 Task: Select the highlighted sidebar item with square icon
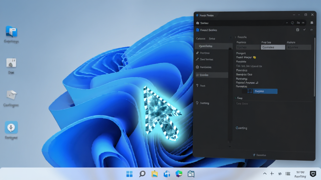click(212, 75)
